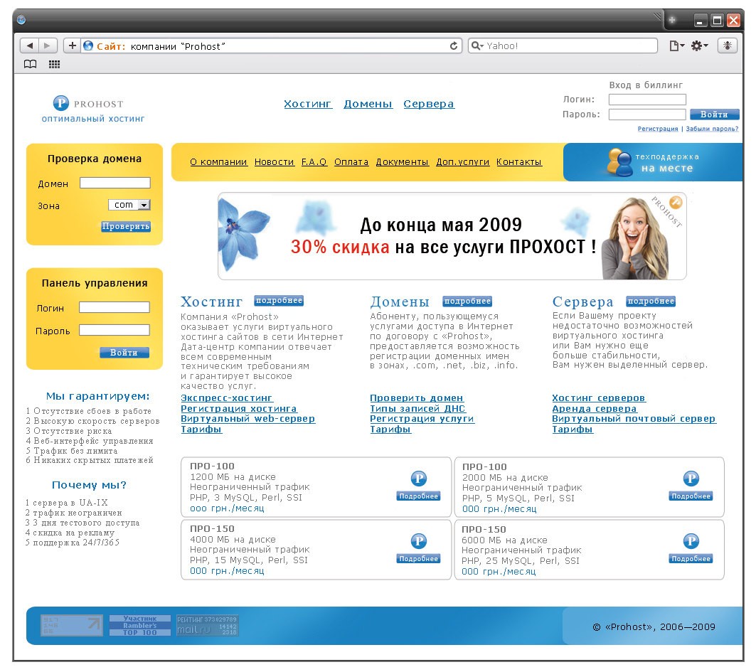
Task: Open a new tab with the plus button
Action: pyautogui.click(x=672, y=20)
